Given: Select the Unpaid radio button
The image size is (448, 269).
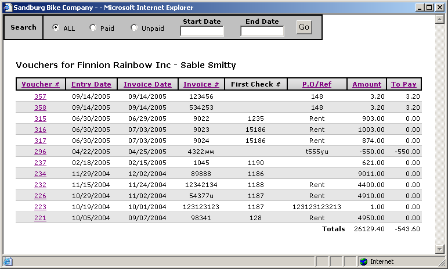Looking at the screenshot, I should click(x=134, y=28).
